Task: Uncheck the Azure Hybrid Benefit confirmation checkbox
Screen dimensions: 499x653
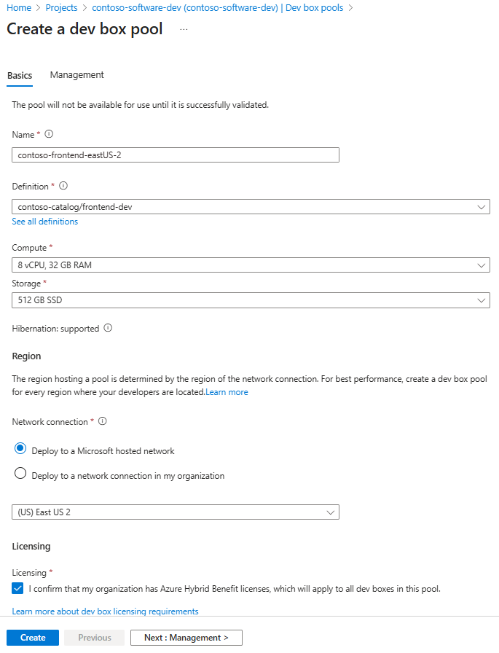Action: click(17, 588)
